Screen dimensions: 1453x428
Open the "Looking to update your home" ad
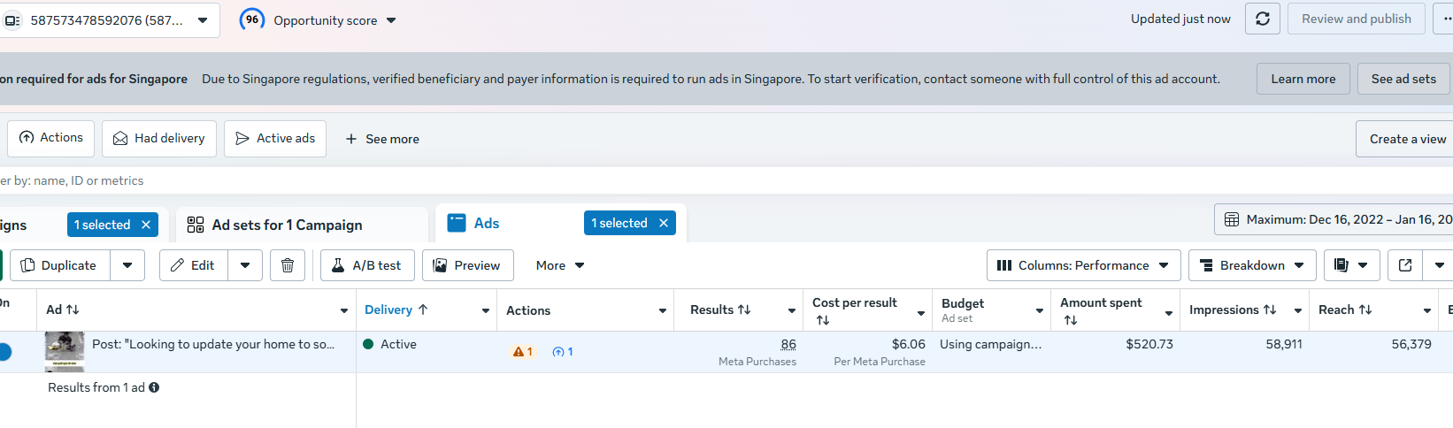click(x=213, y=344)
